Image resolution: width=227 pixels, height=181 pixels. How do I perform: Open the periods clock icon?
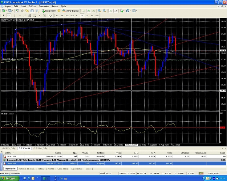click(x=127, y=11)
